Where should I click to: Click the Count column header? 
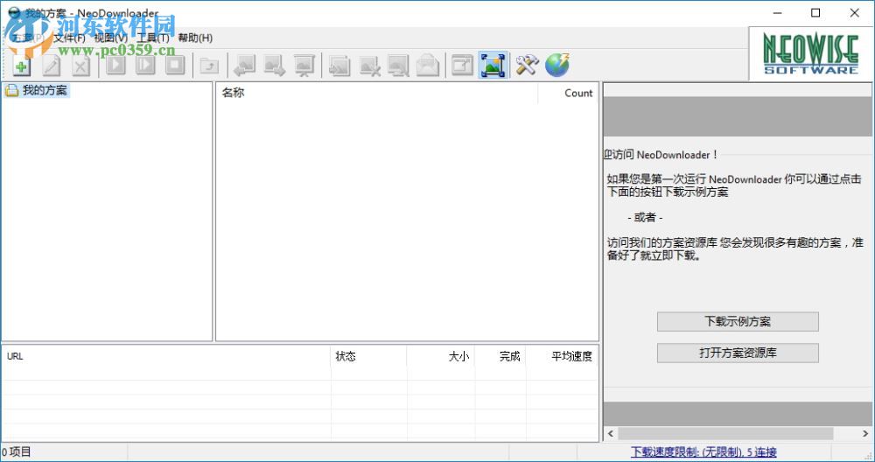click(x=568, y=93)
